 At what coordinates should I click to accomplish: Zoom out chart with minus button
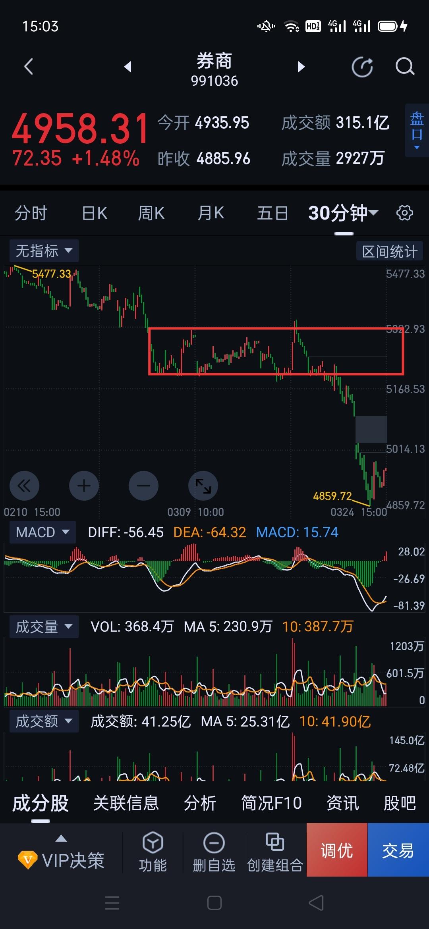click(143, 486)
